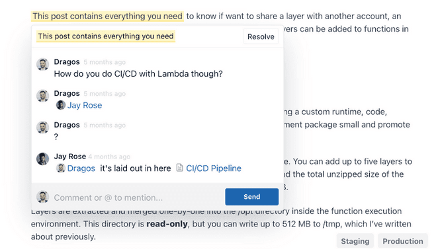Viewport: 436px width, 249px height.
Task: Click the Jay Rose mention link
Action: 85,105
